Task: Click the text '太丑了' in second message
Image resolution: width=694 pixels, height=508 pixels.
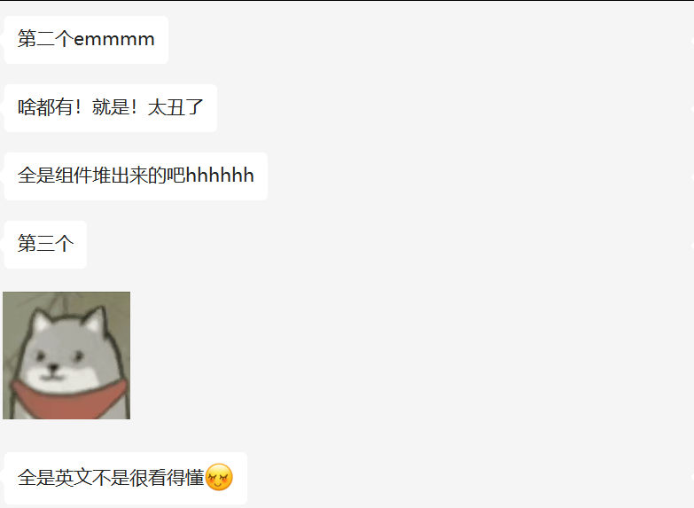Action: tap(175, 107)
